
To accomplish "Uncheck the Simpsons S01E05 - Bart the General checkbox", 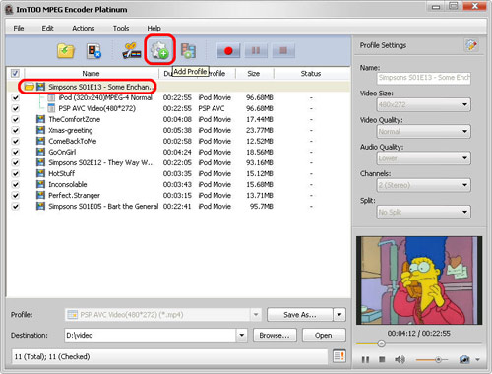I will [16, 206].
